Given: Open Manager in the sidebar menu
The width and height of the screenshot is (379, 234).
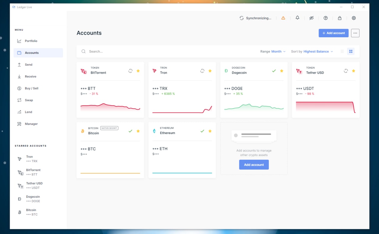Looking at the screenshot, I should [x=38, y=124].
